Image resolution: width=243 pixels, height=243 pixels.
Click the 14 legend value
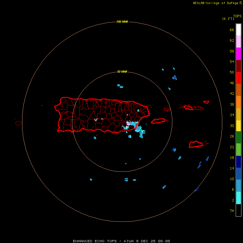[232, 168]
